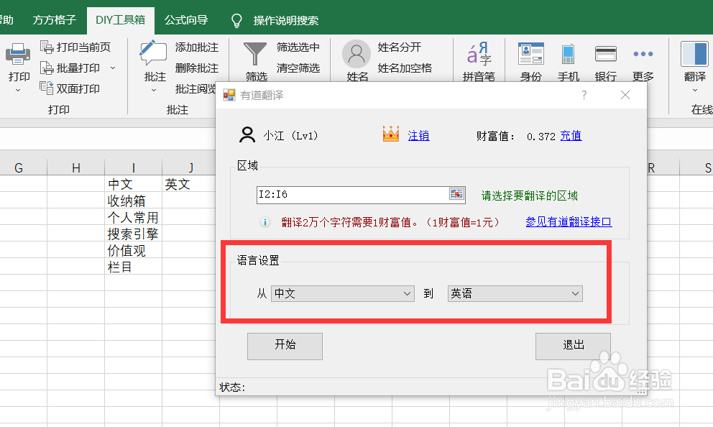The width and height of the screenshot is (713, 427).
Task: Click the 退出 exit button
Action: [573, 346]
